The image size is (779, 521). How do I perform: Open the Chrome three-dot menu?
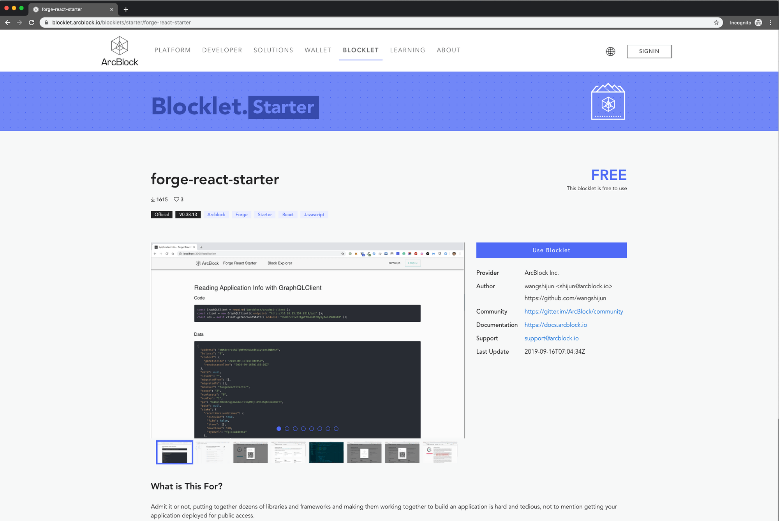770,23
